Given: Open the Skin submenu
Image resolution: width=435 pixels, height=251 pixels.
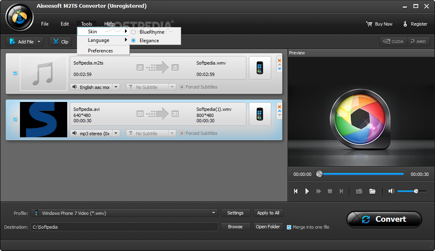Looking at the screenshot, I should pos(103,32).
